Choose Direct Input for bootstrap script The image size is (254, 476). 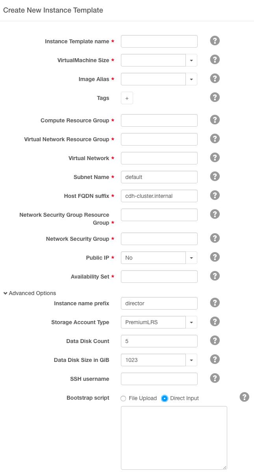165,398
